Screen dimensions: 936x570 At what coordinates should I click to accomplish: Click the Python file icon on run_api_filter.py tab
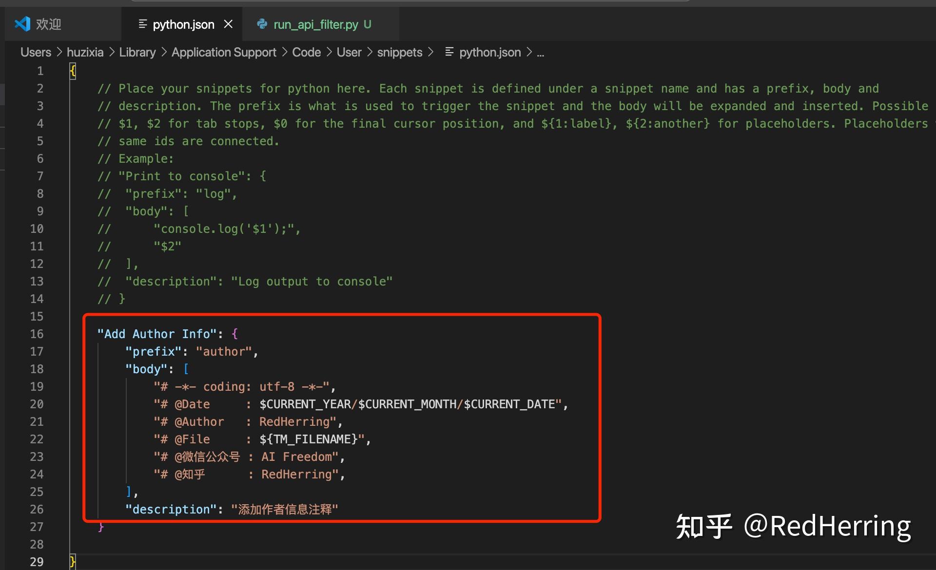(262, 24)
